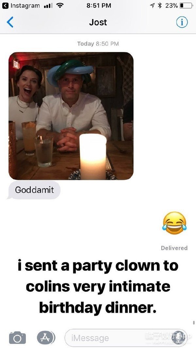Select the laughing-crying emoji message

[174, 223]
